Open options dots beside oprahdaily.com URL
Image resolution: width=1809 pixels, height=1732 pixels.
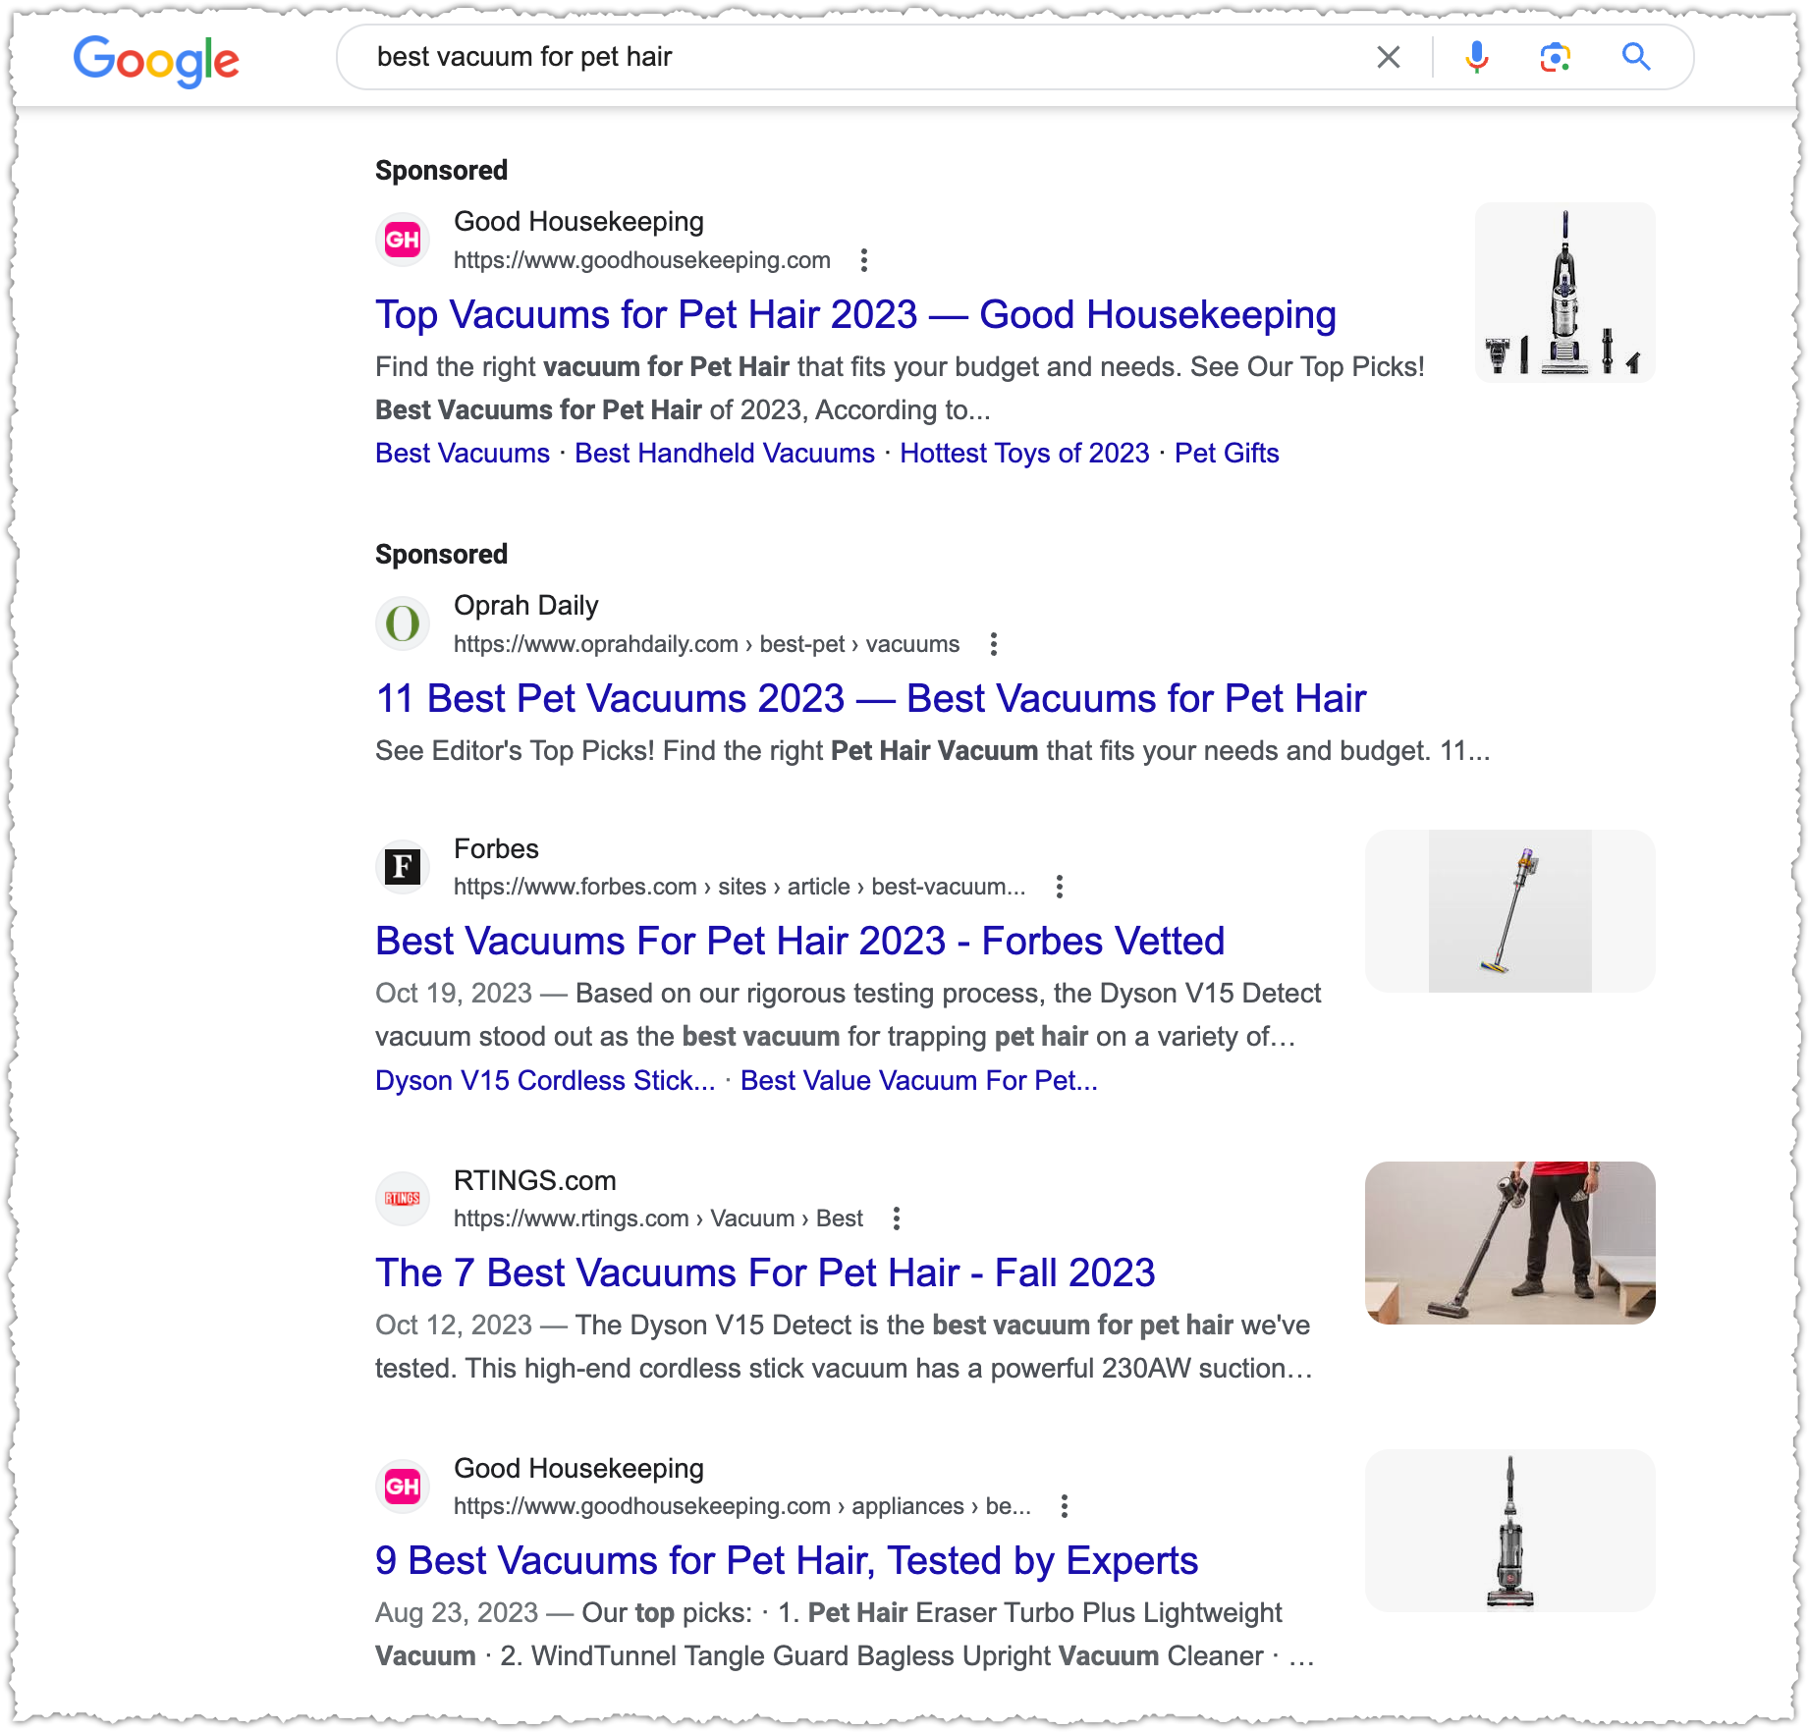click(994, 644)
